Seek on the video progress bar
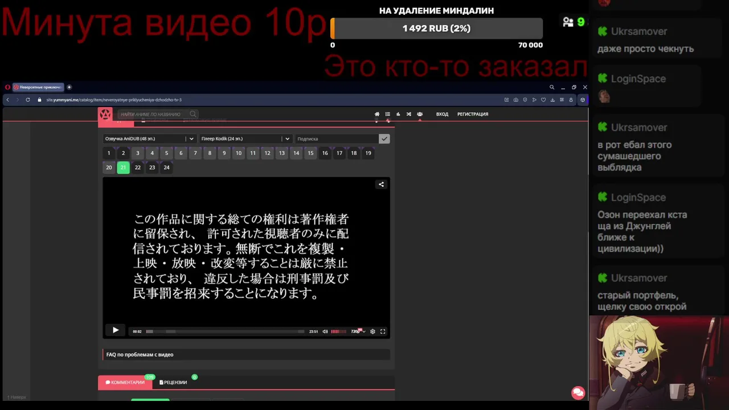Image resolution: width=729 pixels, height=410 pixels. click(x=225, y=331)
